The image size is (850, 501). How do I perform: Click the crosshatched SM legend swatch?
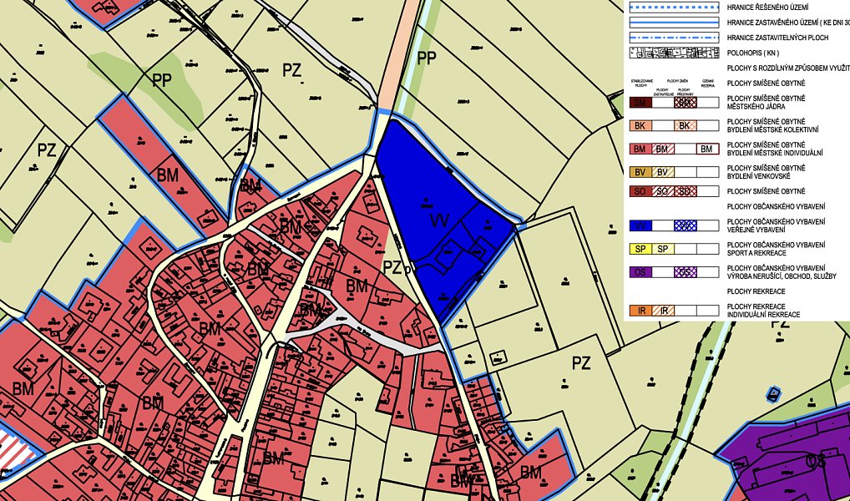(686, 103)
